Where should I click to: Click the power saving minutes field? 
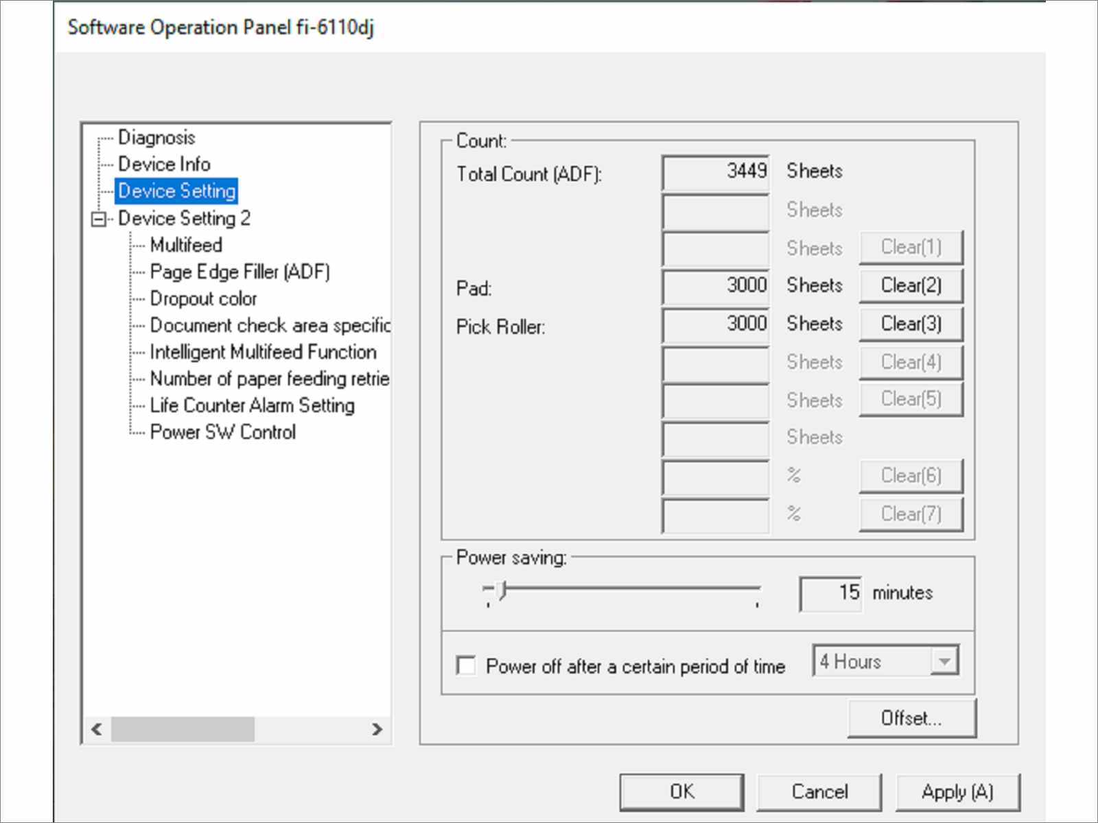pyautogui.click(x=830, y=593)
